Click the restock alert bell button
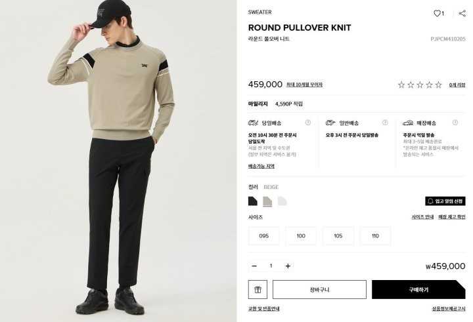 [x=445, y=201]
